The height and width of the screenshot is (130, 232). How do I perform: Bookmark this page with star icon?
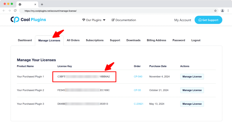(x=215, y=10)
